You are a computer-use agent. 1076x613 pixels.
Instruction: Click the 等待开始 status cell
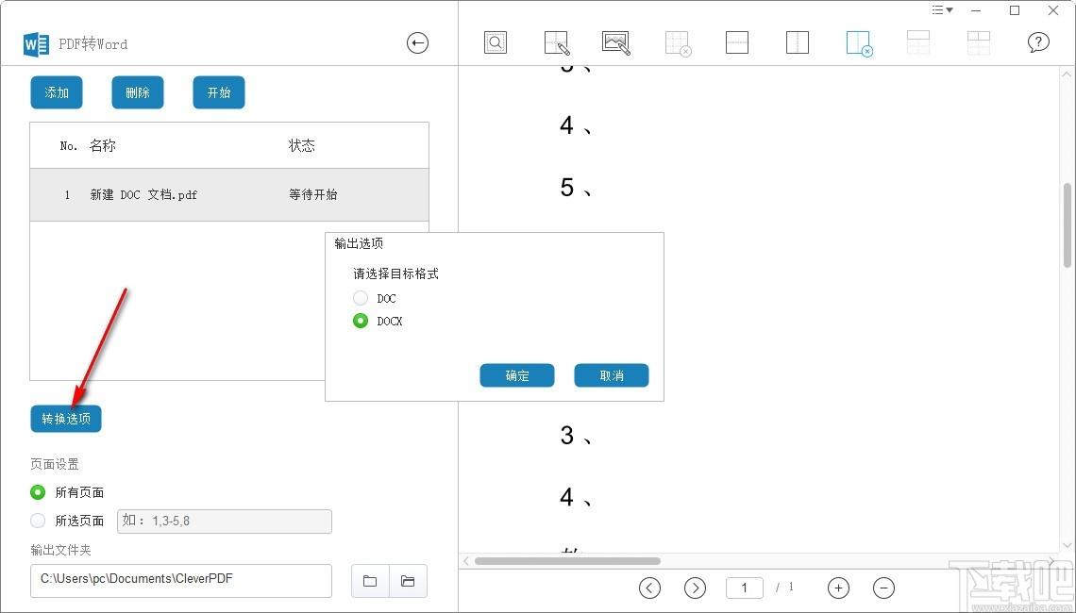313,194
